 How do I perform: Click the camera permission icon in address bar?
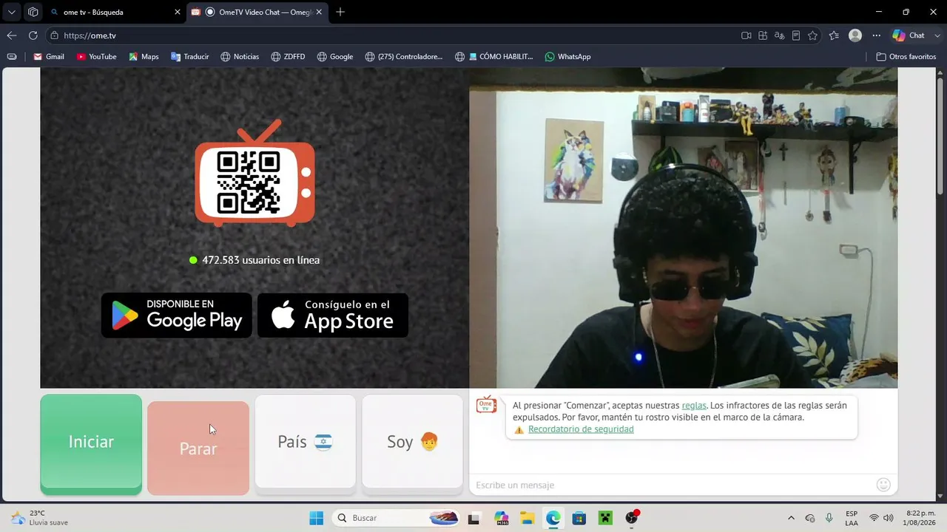point(747,35)
